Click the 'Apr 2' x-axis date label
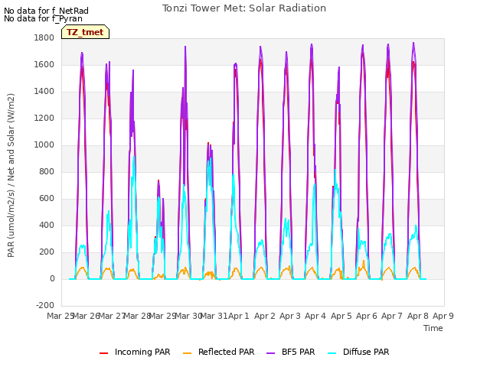The image size is (490, 367). tap(265, 316)
